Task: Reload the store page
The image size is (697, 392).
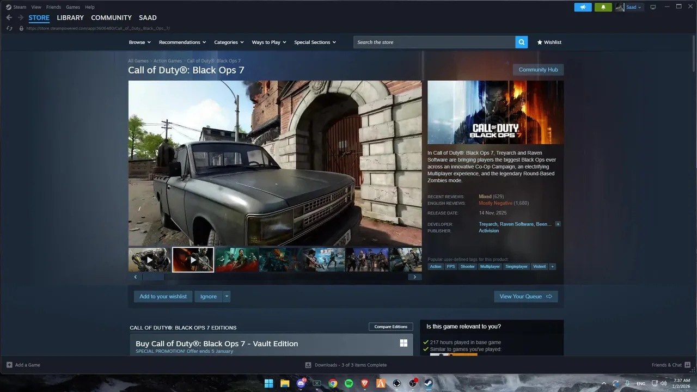Action: pos(9,28)
